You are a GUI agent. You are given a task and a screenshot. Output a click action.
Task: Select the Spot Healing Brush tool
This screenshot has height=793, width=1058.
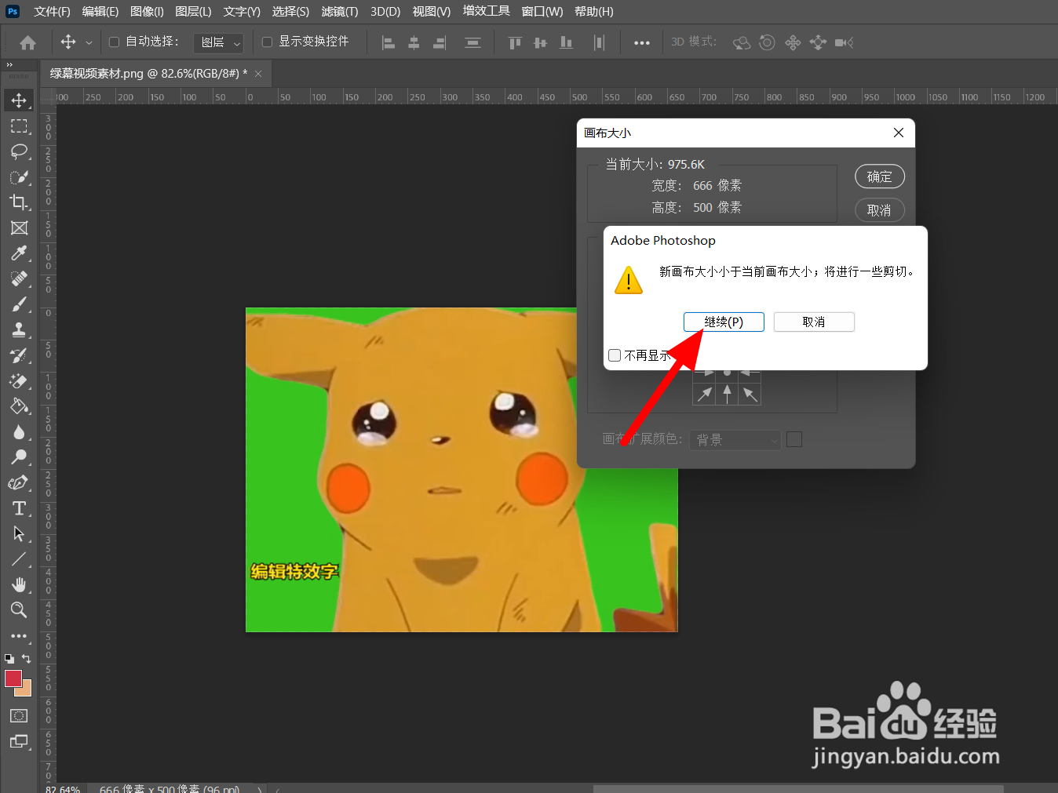19,279
